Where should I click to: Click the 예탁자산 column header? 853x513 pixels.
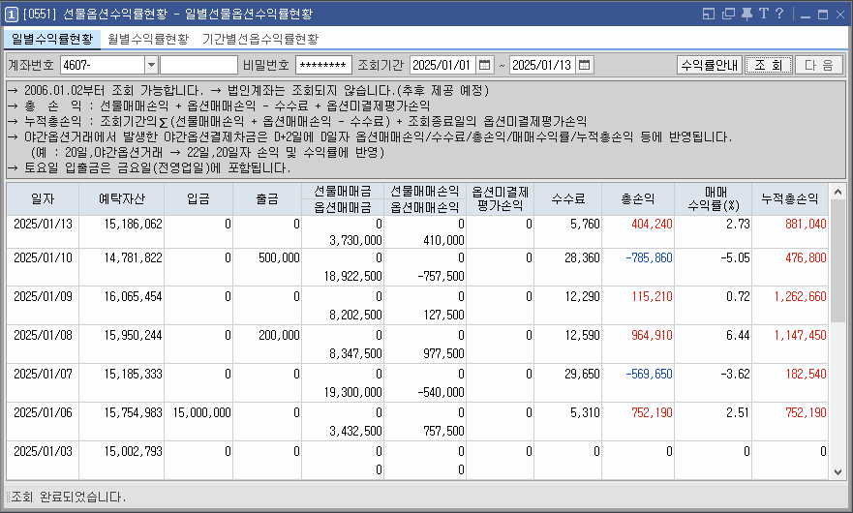tap(121, 199)
